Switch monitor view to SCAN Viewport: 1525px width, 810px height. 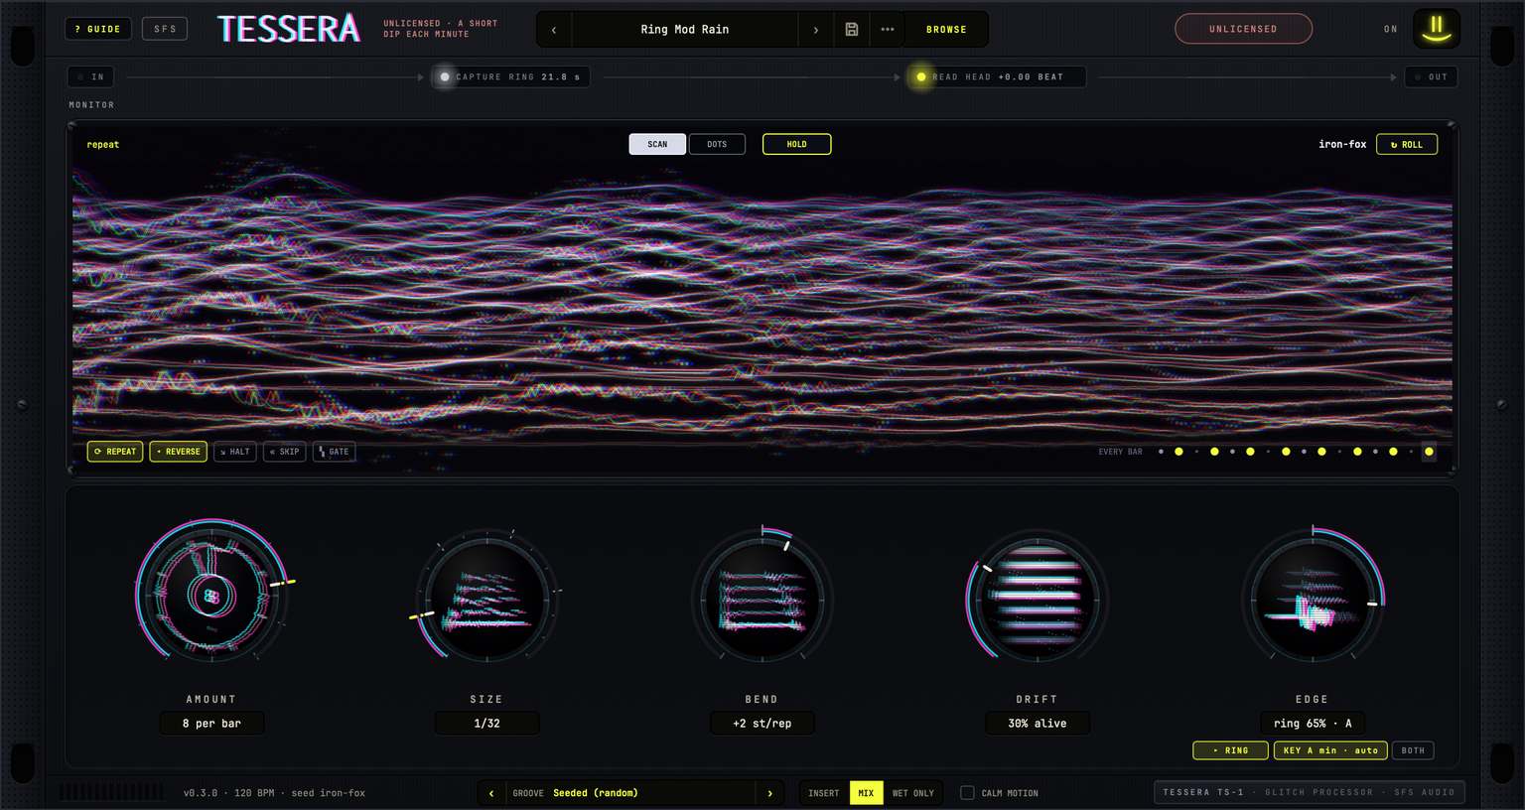pyautogui.click(x=657, y=144)
